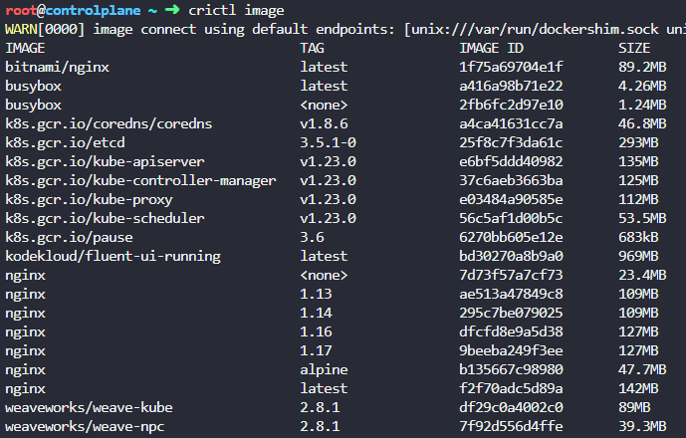Click the unix:///var/run/dockershim.sock endpoint text
Image resolution: width=686 pixels, height=438 pixels.
tap(535, 29)
